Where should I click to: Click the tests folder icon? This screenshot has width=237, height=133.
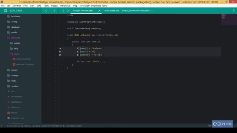(9, 81)
